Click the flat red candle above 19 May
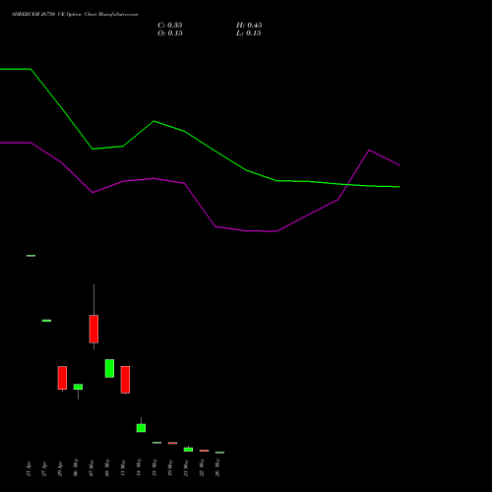The height and width of the screenshot is (492, 492). click(172, 443)
